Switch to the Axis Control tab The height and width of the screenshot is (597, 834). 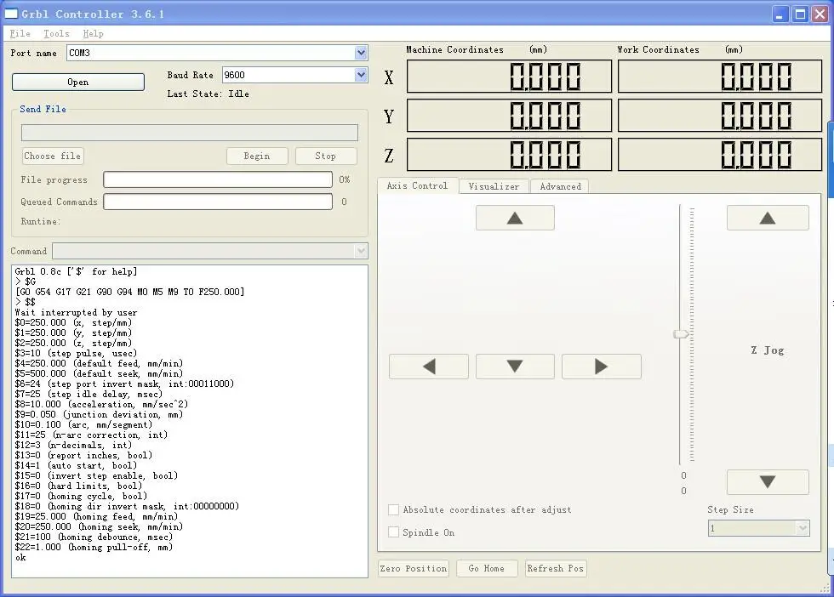click(417, 185)
